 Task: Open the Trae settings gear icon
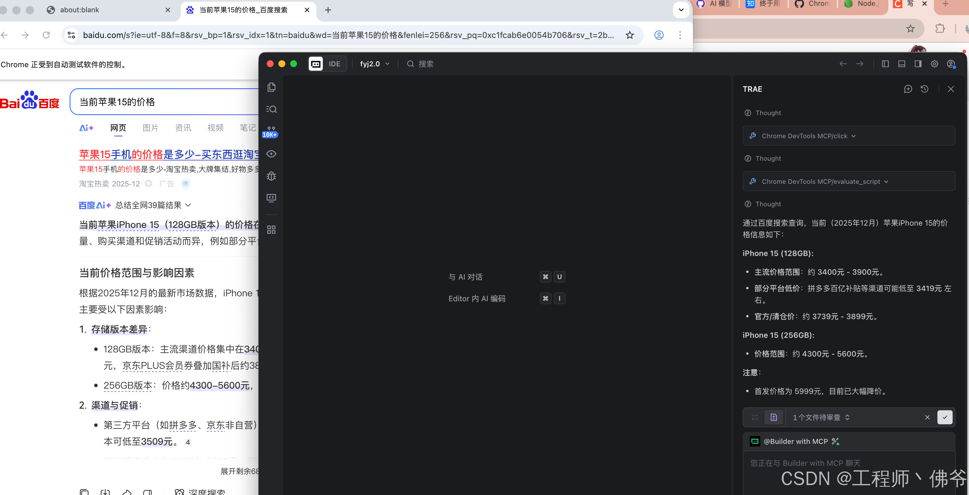click(934, 64)
